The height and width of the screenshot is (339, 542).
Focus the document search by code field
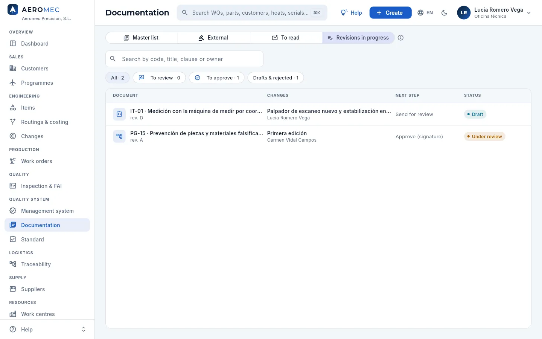184,59
